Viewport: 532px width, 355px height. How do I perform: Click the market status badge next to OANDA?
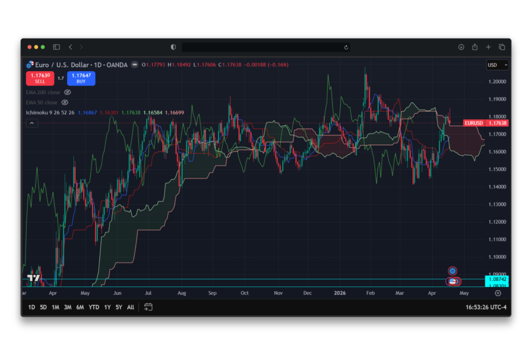(134, 64)
